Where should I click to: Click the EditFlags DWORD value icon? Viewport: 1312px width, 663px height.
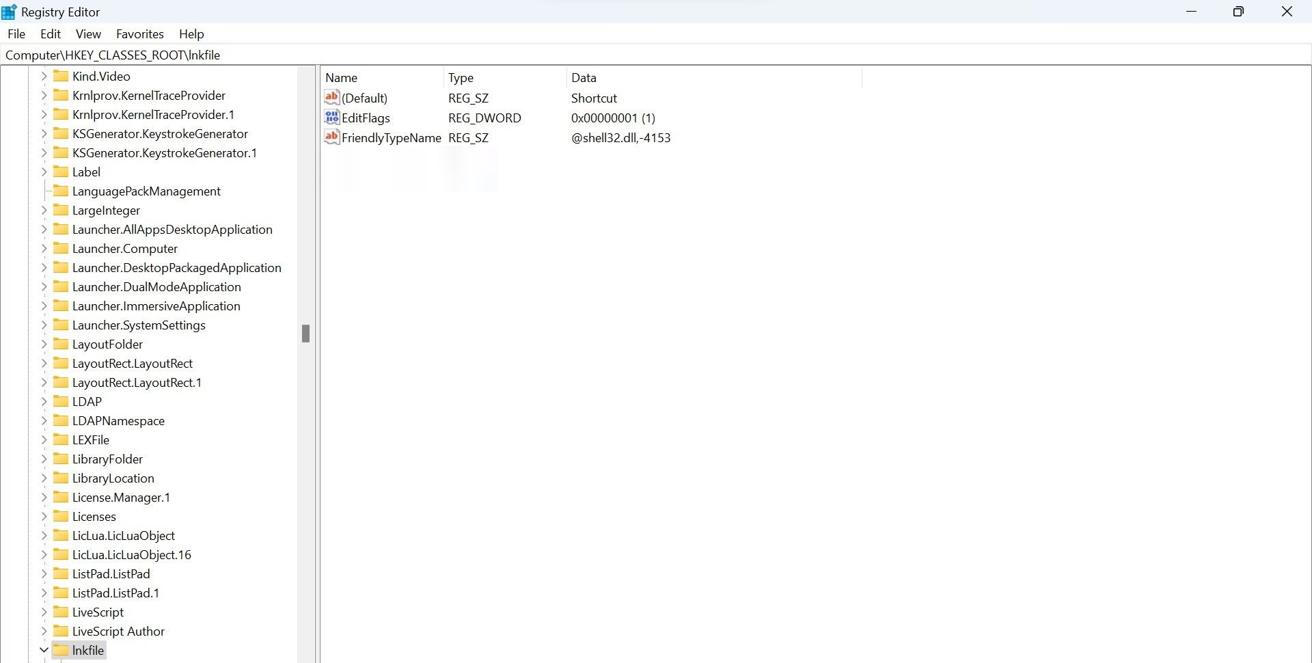pos(332,117)
